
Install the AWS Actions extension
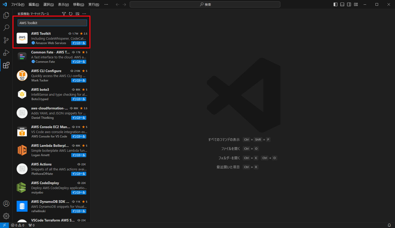79,174
